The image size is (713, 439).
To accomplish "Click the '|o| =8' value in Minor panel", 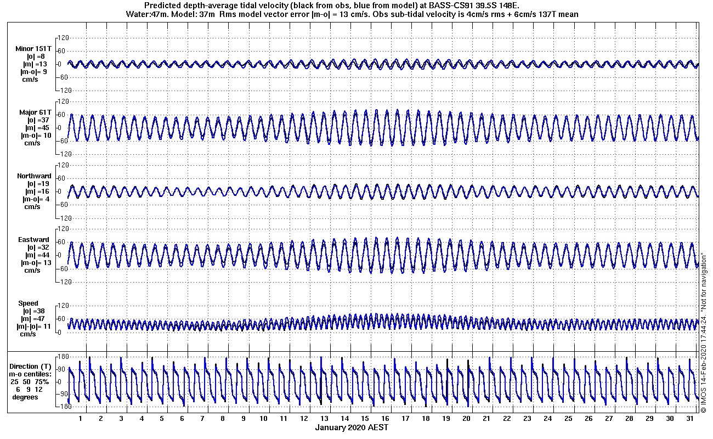I will (36, 57).
